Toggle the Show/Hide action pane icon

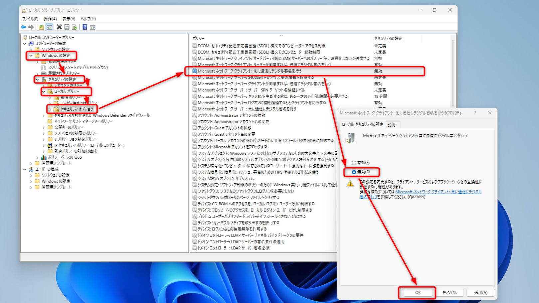pyautogui.click(x=93, y=27)
